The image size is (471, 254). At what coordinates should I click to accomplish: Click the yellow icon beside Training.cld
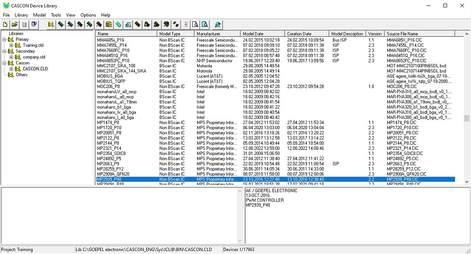tap(18, 45)
